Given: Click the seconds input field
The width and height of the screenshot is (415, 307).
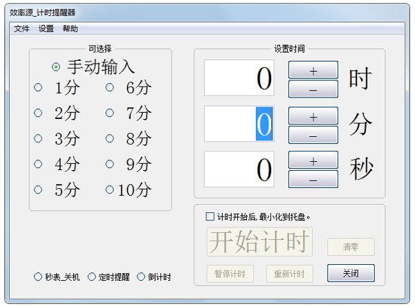Looking at the screenshot, I should [x=239, y=169].
